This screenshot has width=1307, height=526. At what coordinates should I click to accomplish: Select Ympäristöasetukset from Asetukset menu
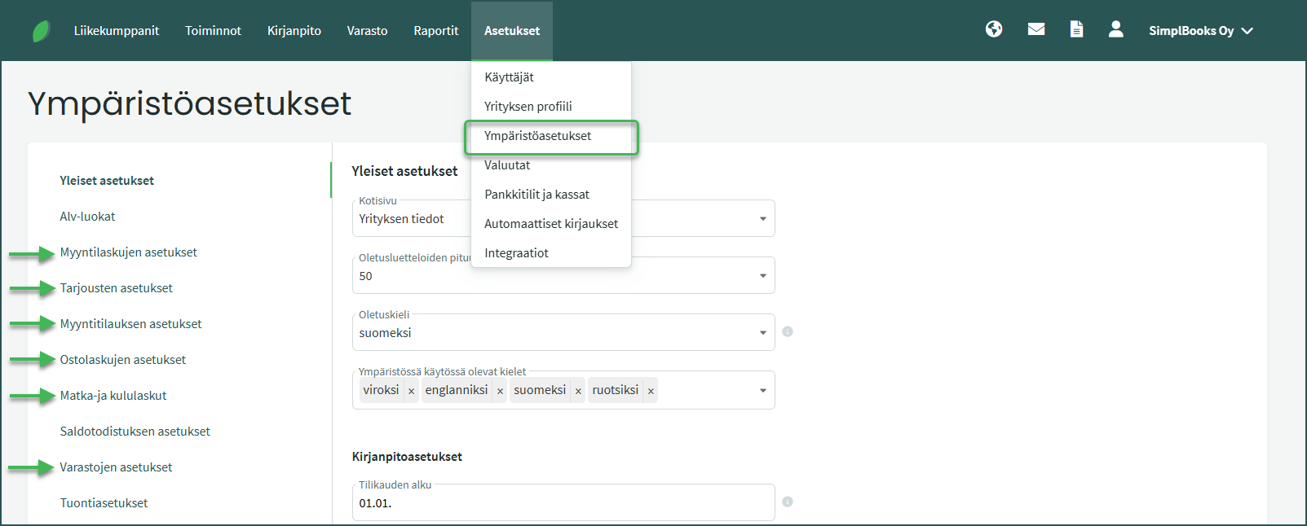538,136
